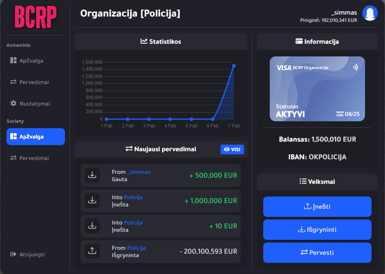Click the chart icon beside Statistikos
Screen dimensions: 385x274
pos(144,41)
